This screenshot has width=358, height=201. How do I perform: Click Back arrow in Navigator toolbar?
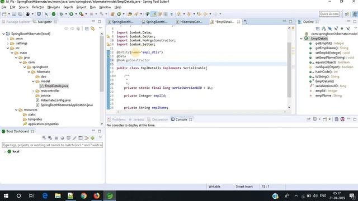point(66,28)
